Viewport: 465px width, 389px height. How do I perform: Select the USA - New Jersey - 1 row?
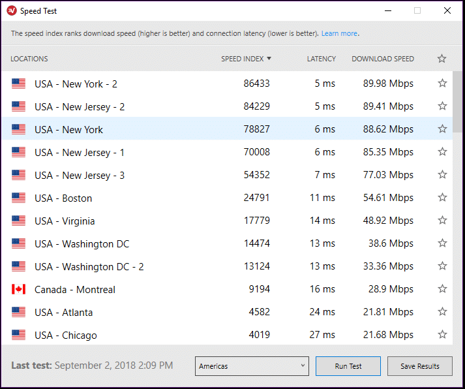[x=227, y=152]
